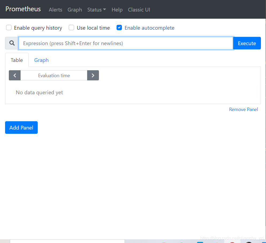
Task: Click the magnifying glass search icon
Action: point(12,43)
